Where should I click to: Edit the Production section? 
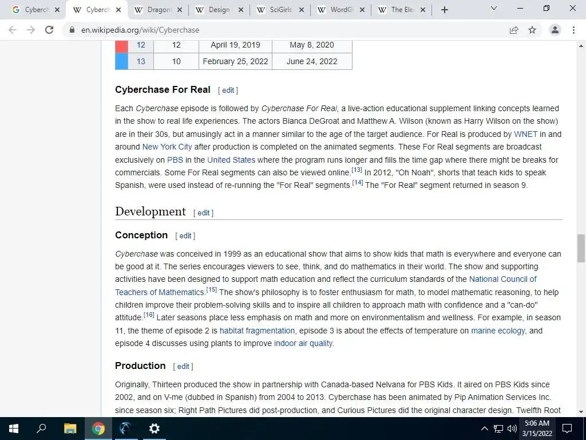[183, 366]
